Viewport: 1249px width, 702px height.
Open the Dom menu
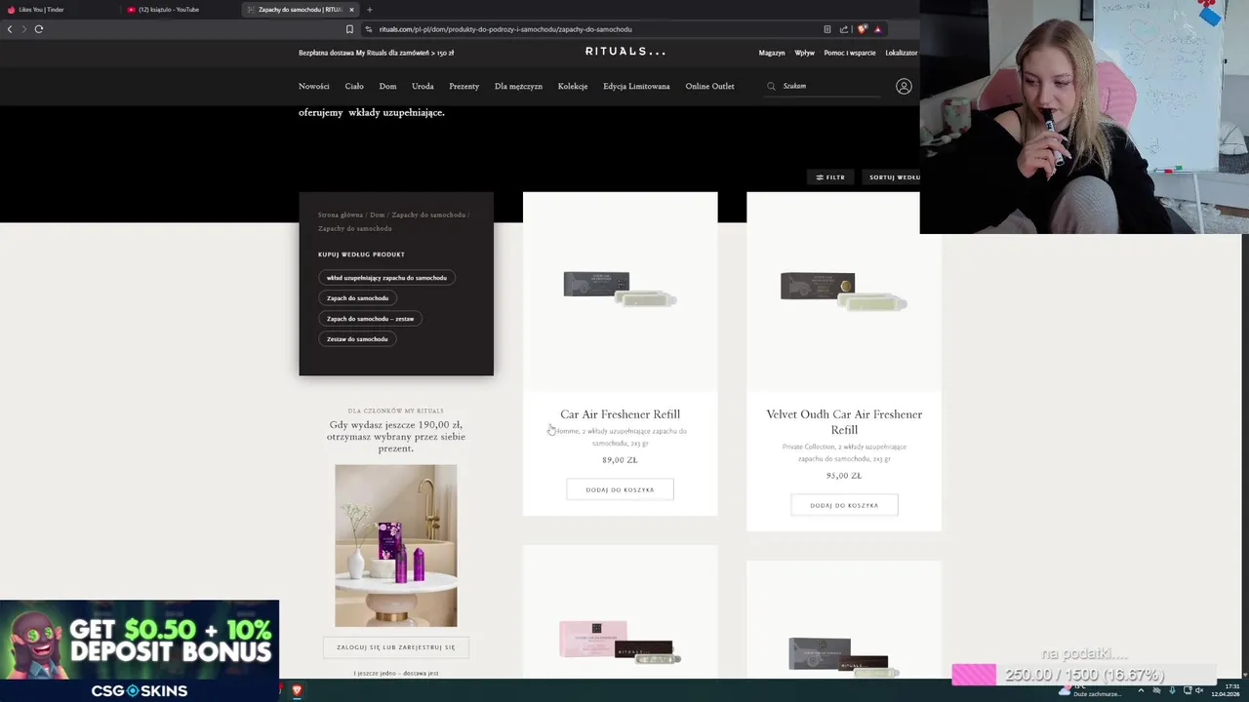tap(387, 86)
